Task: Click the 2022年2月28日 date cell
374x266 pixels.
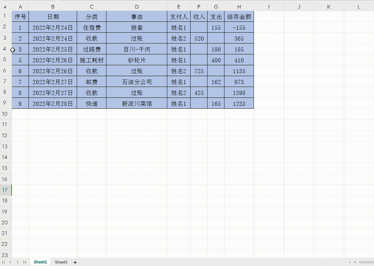Action: point(53,103)
